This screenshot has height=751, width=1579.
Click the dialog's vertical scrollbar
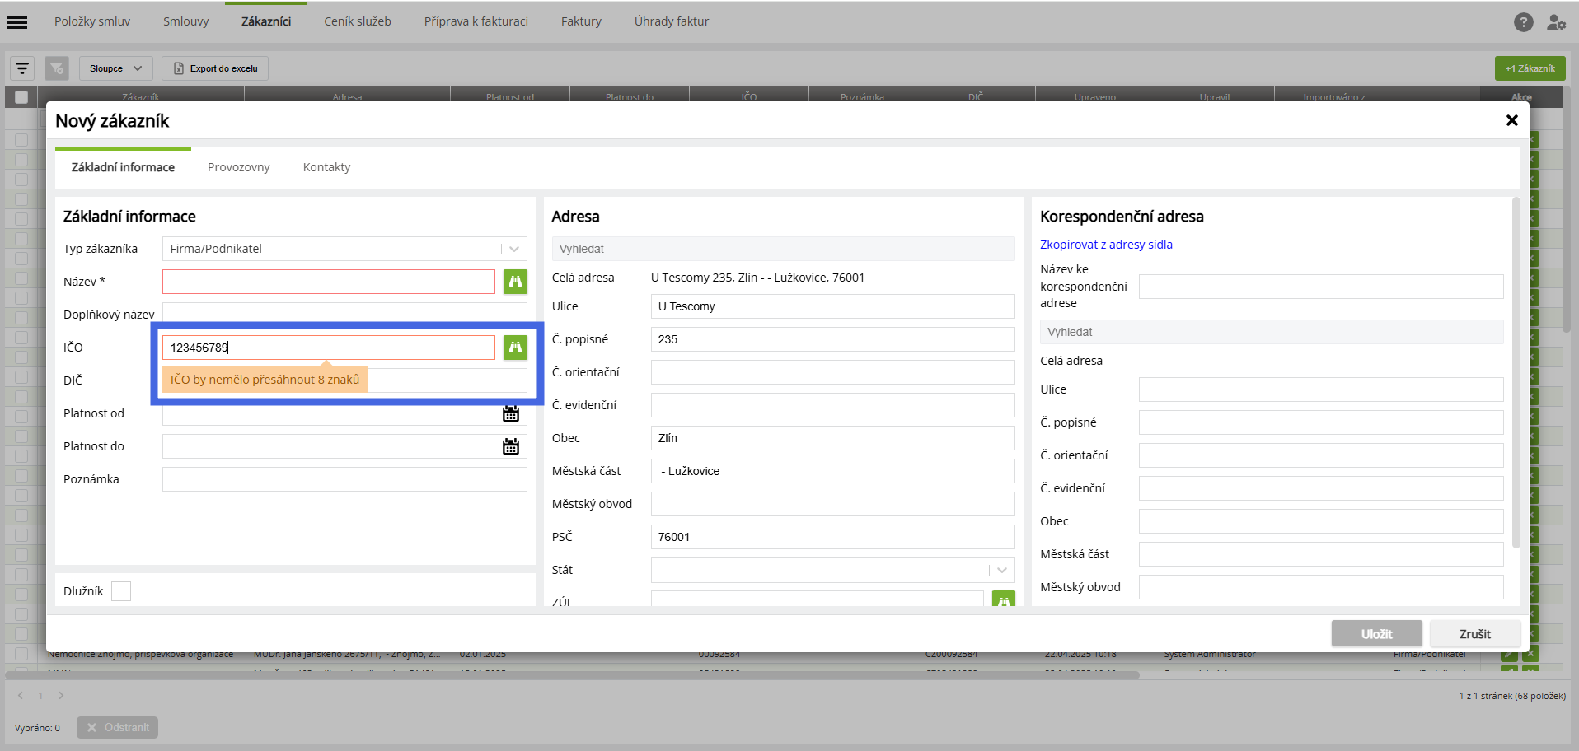(1516, 372)
